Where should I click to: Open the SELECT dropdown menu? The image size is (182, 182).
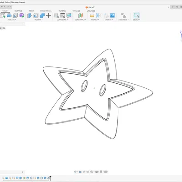(x=136, y=20)
